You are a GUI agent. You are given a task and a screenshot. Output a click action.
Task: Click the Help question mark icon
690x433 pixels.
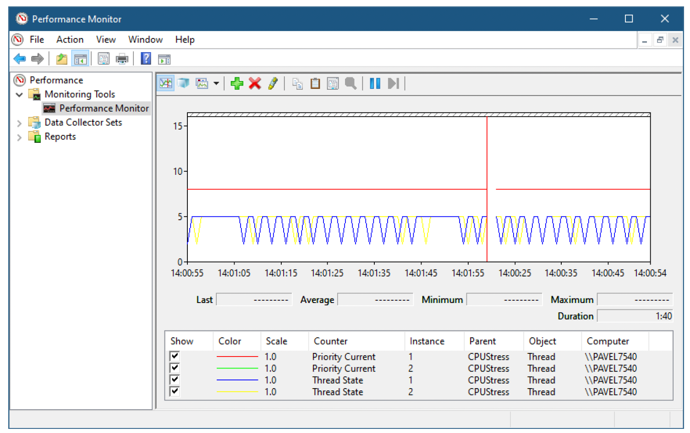(146, 59)
